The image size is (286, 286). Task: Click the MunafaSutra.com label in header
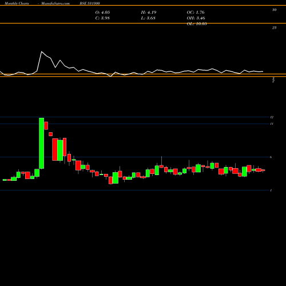55,3
